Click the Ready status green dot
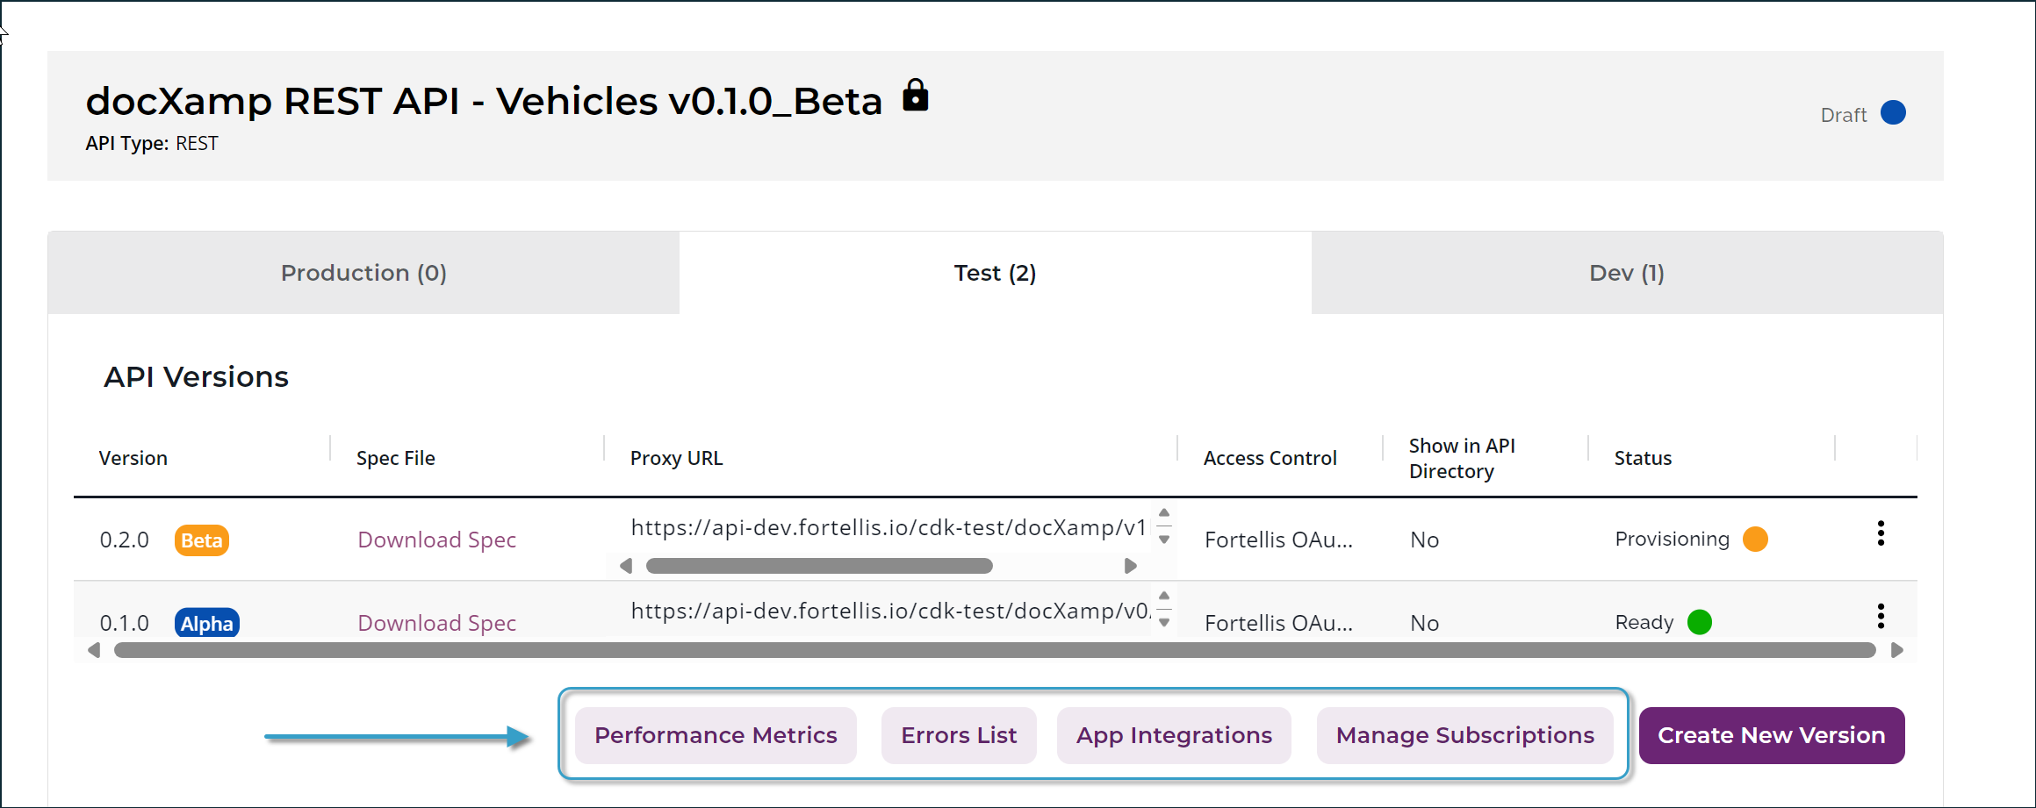 1699,621
